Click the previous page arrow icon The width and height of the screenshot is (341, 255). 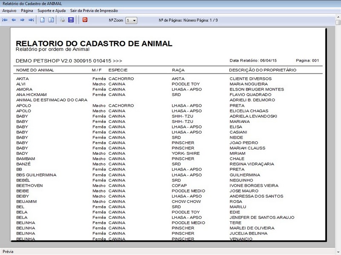point(14,20)
